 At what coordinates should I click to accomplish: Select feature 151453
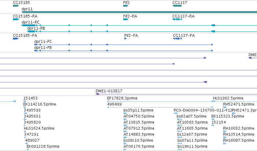[24, 101]
